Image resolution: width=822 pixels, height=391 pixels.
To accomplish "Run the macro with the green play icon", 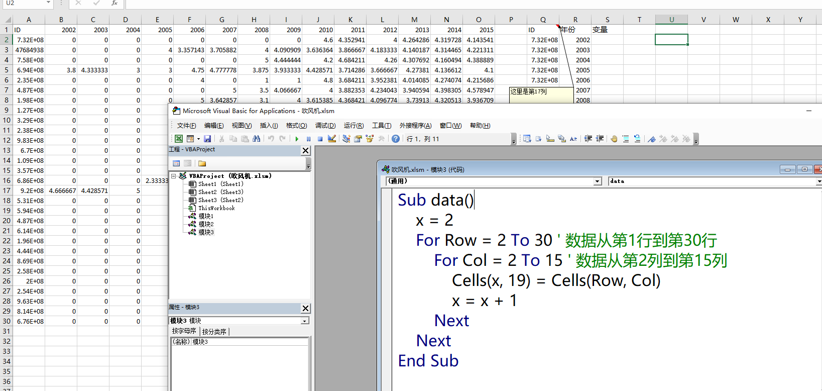I will click(x=297, y=139).
